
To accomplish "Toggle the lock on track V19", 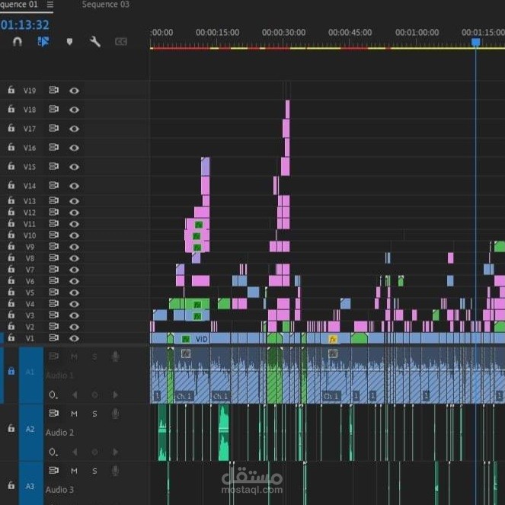I will coord(11,90).
